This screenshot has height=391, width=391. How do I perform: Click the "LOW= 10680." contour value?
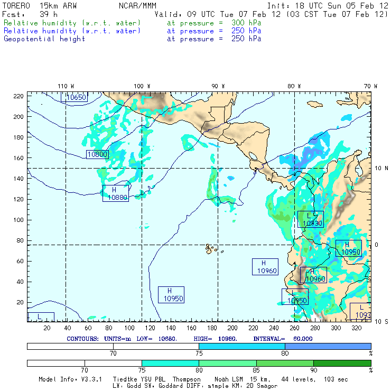tap(156, 339)
